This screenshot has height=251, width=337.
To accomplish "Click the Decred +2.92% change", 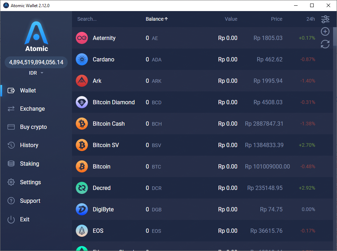I will tap(307, 188).
